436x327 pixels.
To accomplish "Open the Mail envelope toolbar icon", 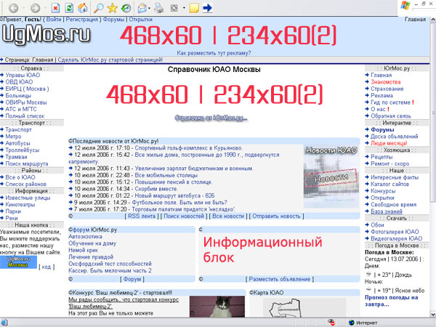I will tap(142, 8).
